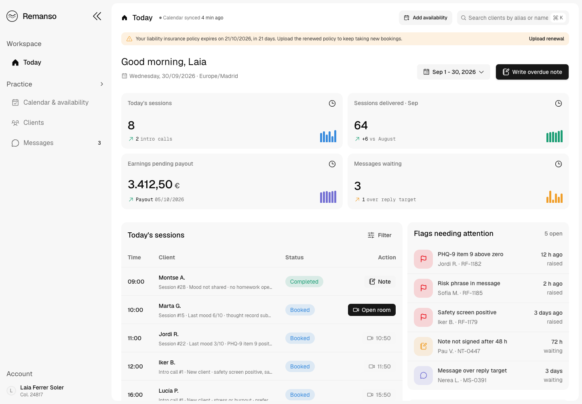This screenshot has height=404, width=582.
Task: Select the Jordi R. client name in sessions
Action: tap(169, 334)
